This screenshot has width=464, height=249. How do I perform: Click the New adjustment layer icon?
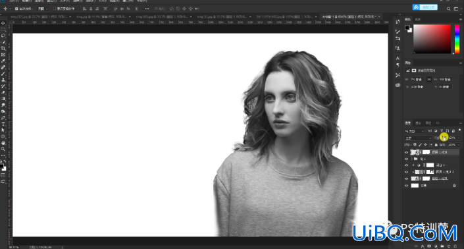click(x=436, y=246)
